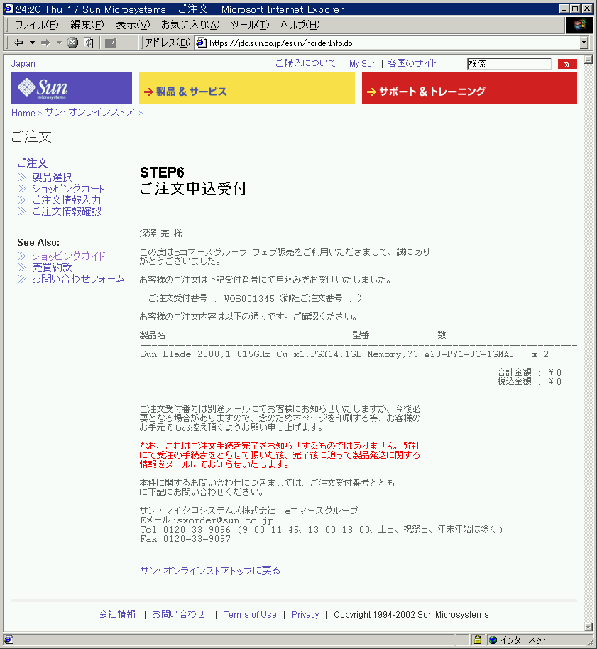This screenshot has width=597, height=649.
Task: Click the scrollbar up arrow
Action: (x=588, y=60)
